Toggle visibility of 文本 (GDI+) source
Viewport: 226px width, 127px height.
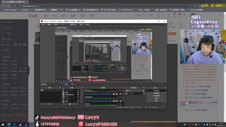coord(78,90)
